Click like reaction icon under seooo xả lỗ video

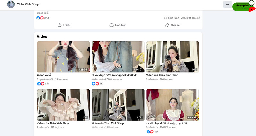pos(39,84)
